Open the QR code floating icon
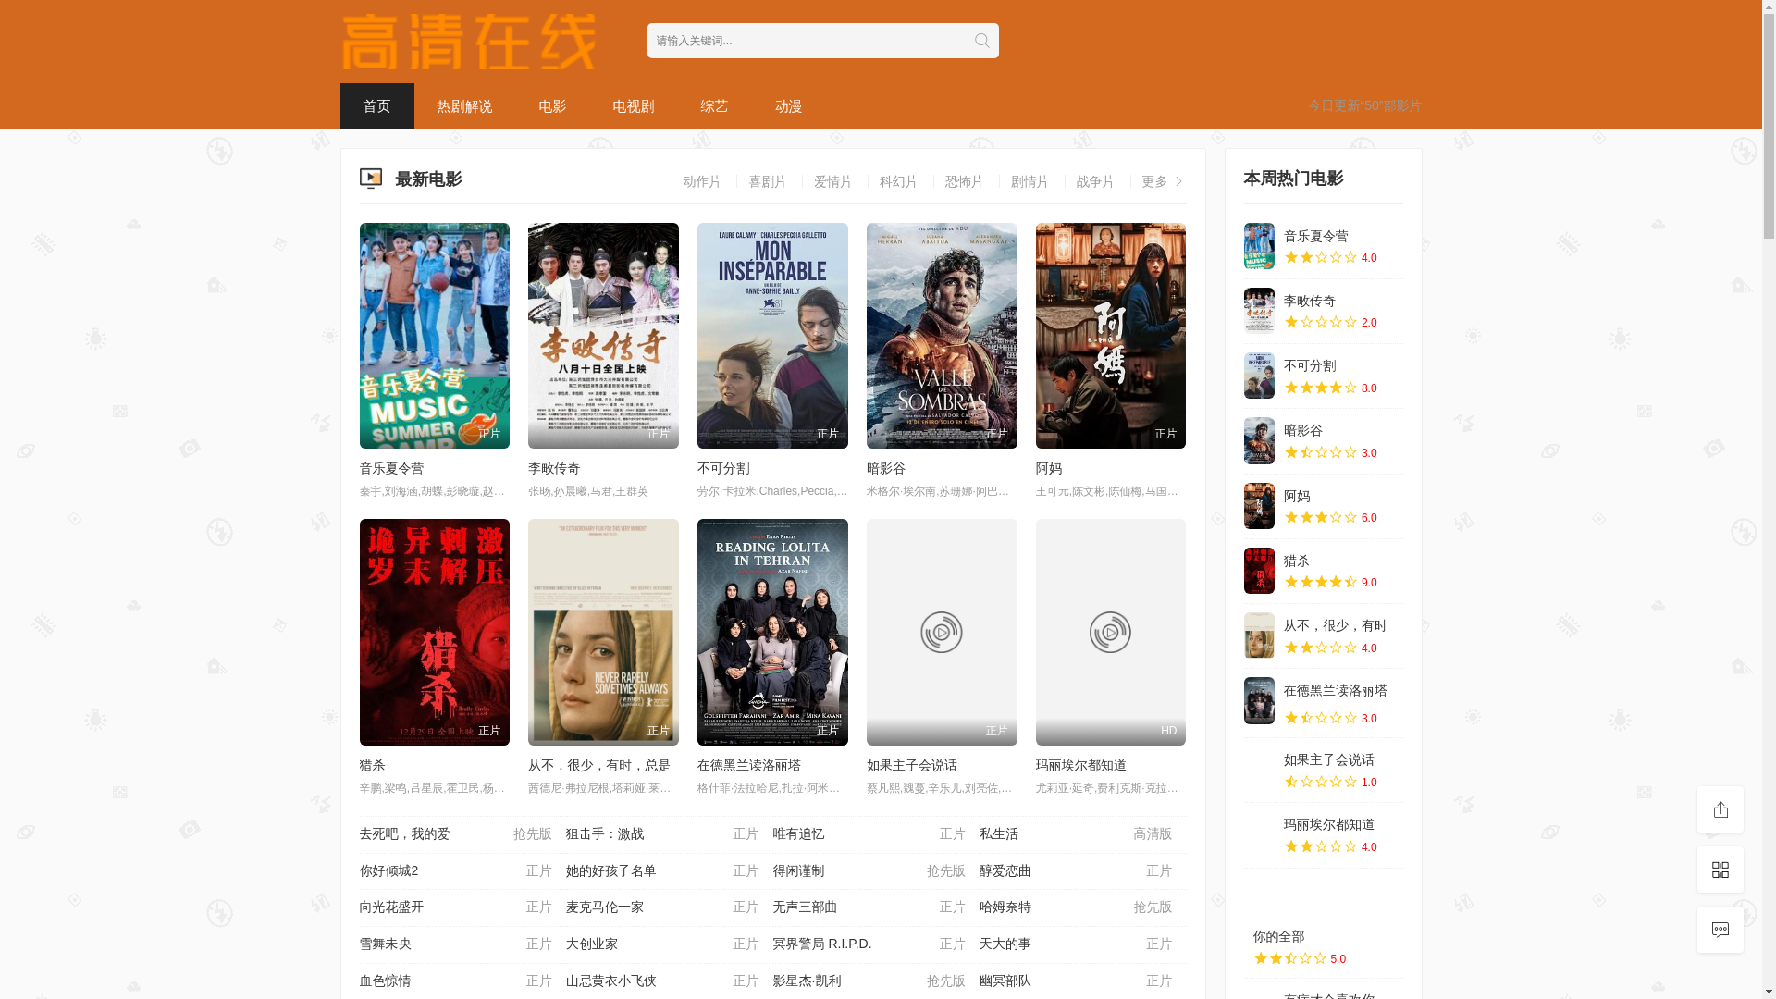This screenshot has height=999, width=1776. [1720, 869]
